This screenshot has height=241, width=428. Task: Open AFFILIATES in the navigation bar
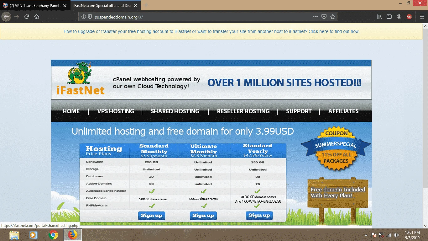(343, 111)
